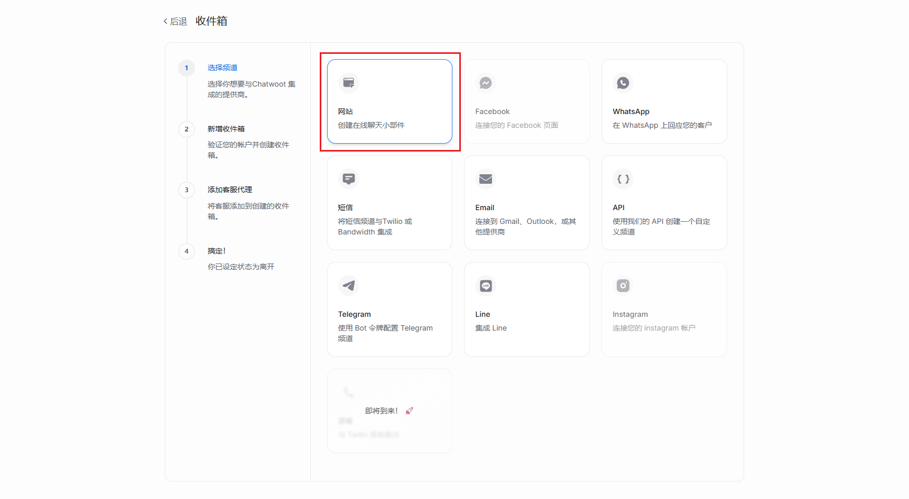
Task: Jump to step 2 新增收件箱
Action: click(x=226, y=129)
